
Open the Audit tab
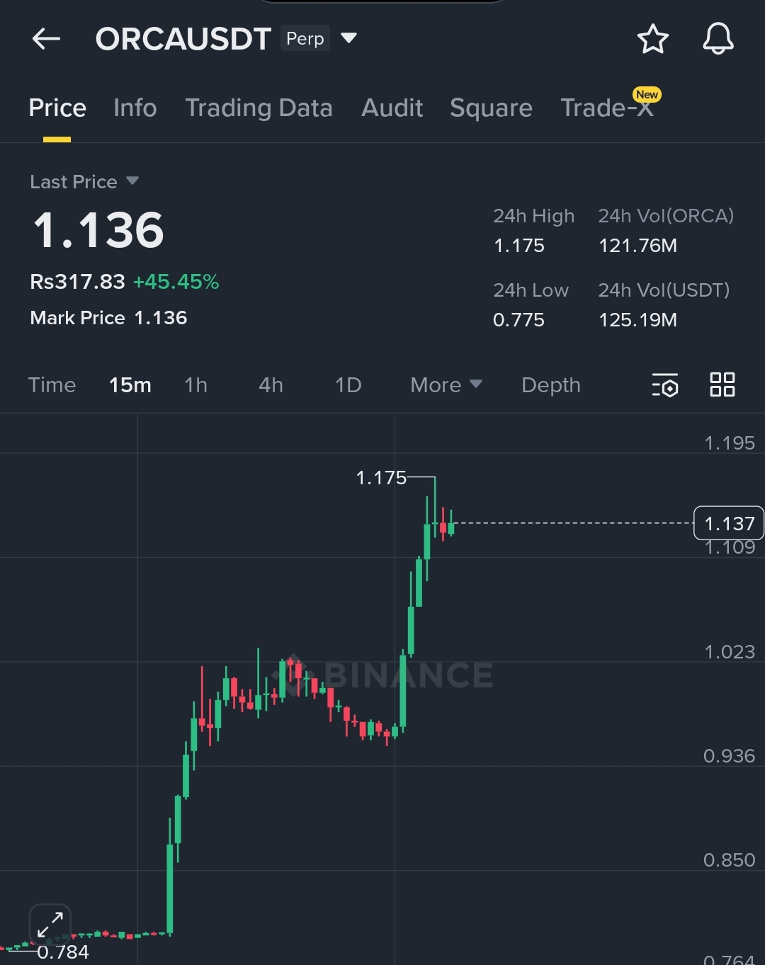tap(392, 108)
